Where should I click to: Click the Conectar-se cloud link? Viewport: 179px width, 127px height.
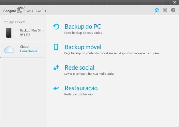coord(29,51)
